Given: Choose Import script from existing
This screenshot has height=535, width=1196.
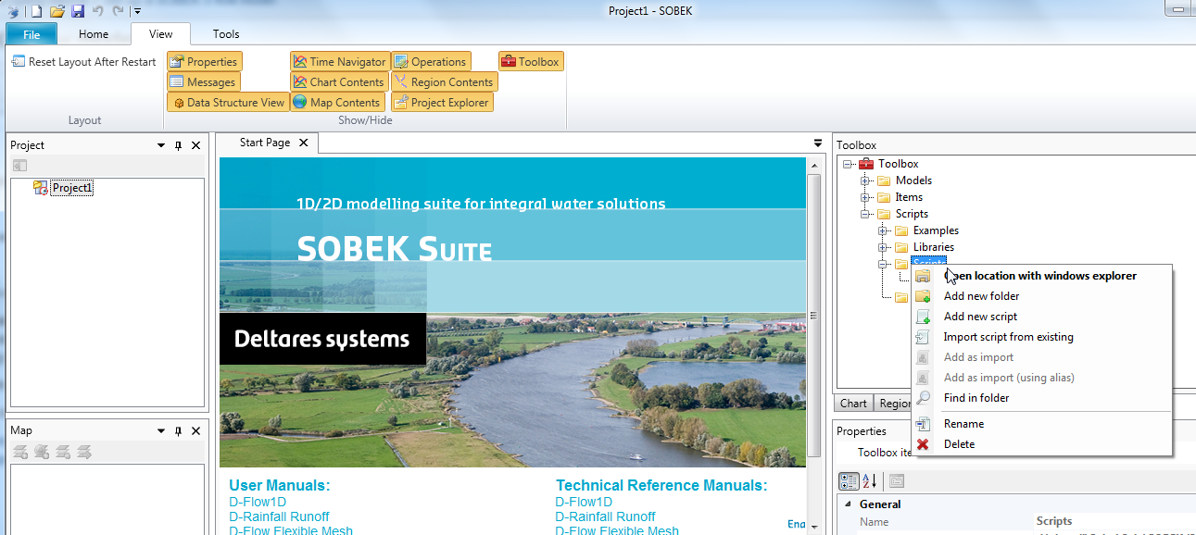Looking at the screenshot, I should [1041, 337].
